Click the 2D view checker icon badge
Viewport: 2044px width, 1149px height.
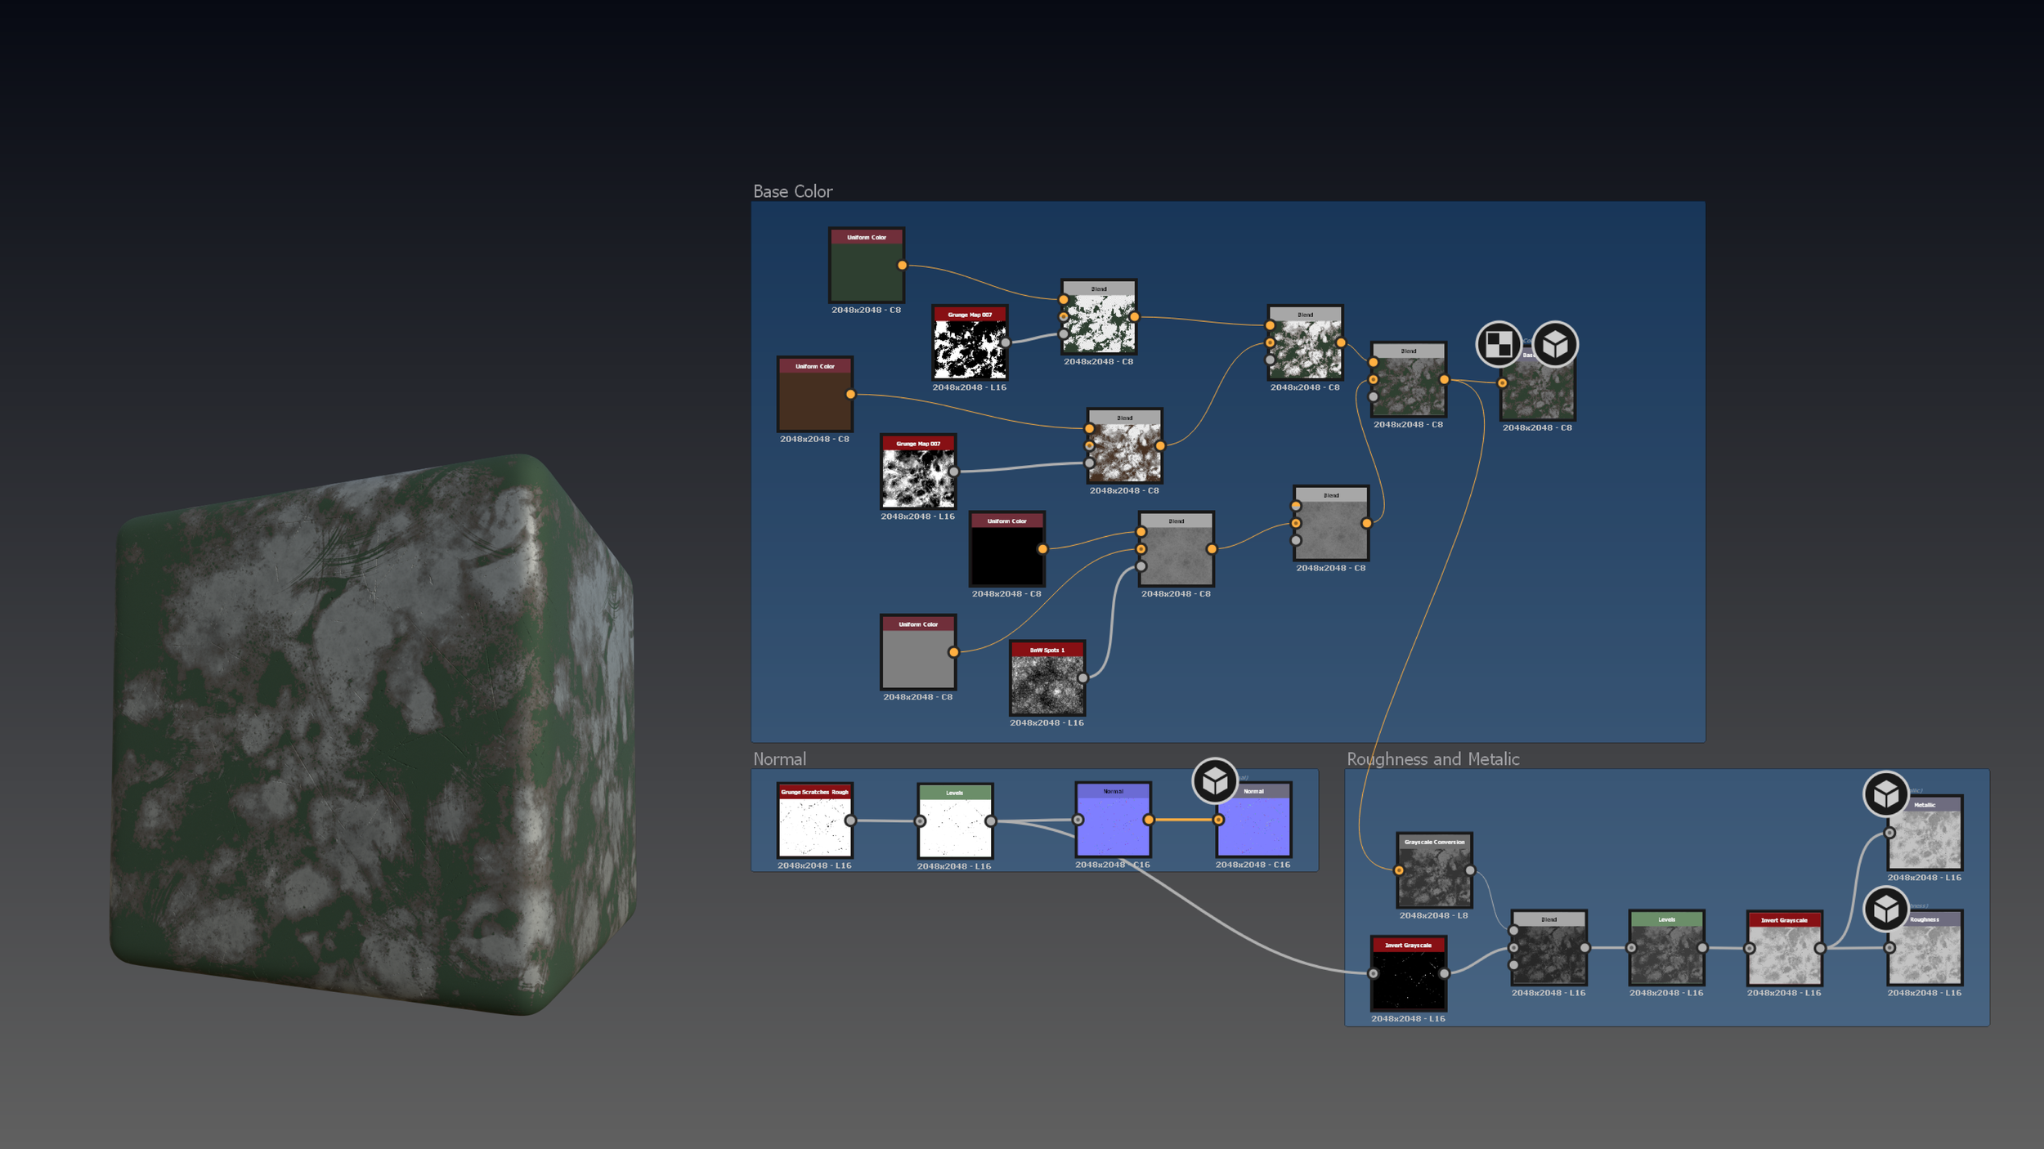pos(1498,344)
